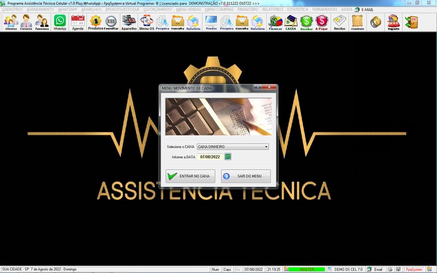This screenshot has width=437, height=273.
Task: Click the status bar date 07/08/2022
Action: pos(253,269)
